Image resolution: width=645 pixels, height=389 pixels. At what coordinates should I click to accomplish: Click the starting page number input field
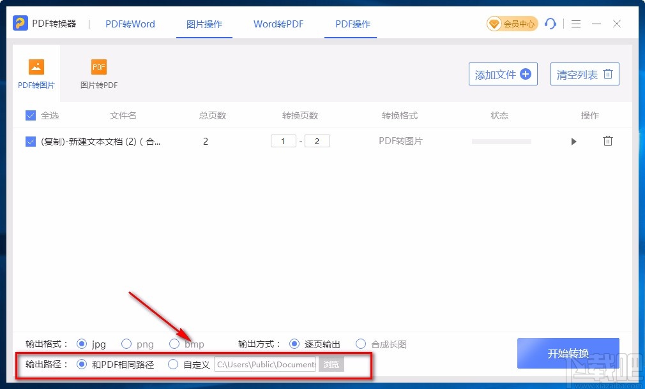click(283, 141)
